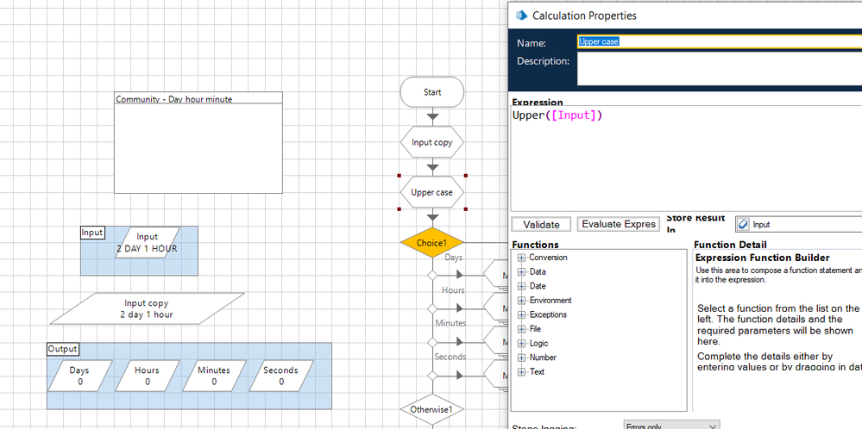Image resolution: width=862 pixels, height=429 pixels.
Task: Select the Input copy data item
Action: click(x=147, y=308)
